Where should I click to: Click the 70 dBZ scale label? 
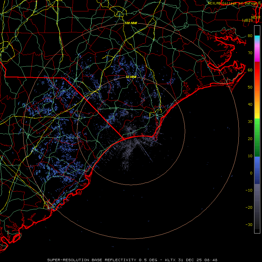point(250,53)
